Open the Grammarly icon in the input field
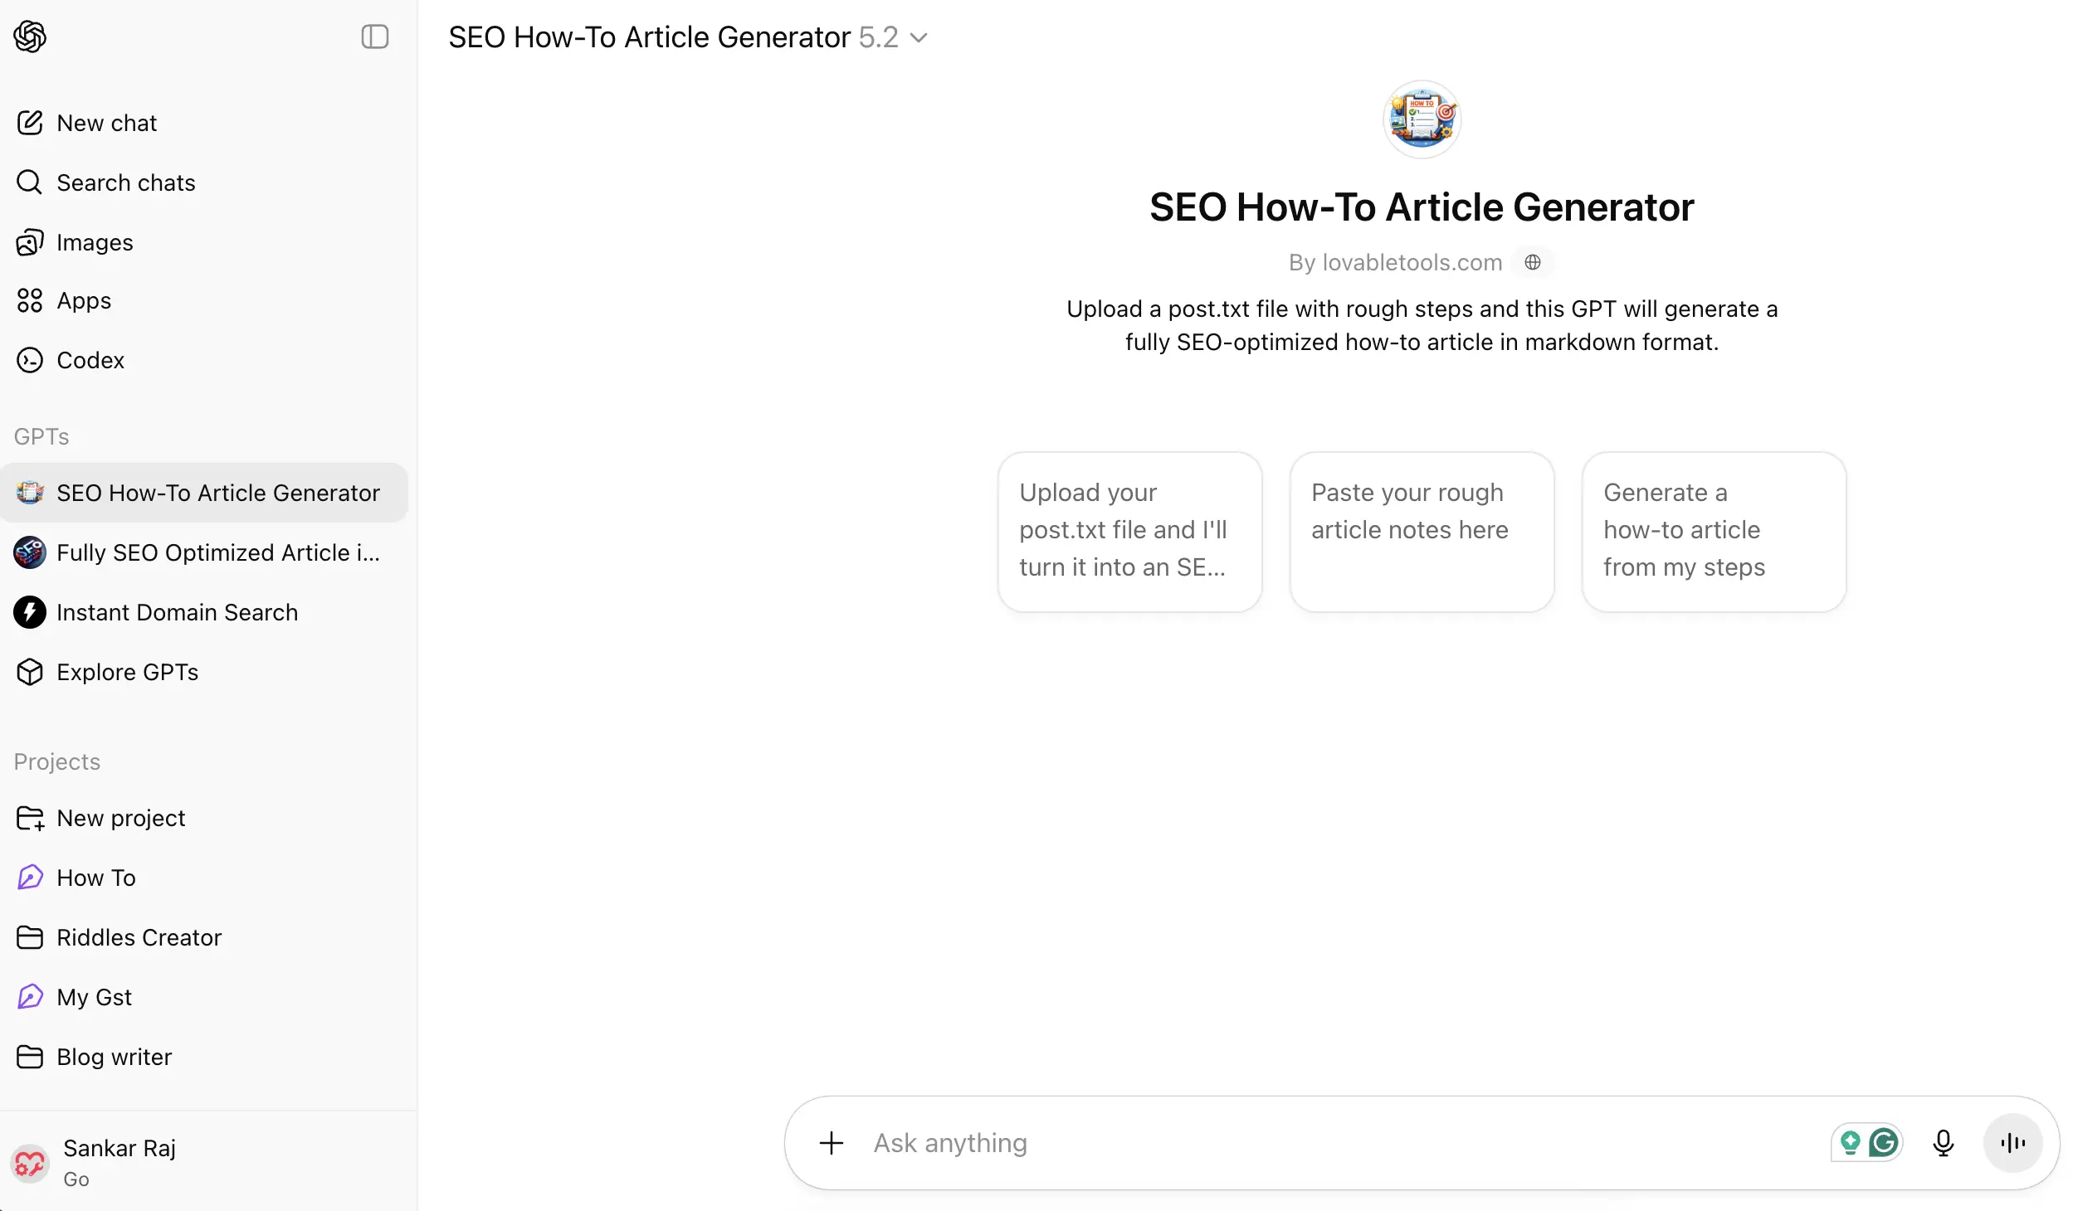Image resolution: width=2073 pixels, height=1211 pixels. [1884, 1142]
